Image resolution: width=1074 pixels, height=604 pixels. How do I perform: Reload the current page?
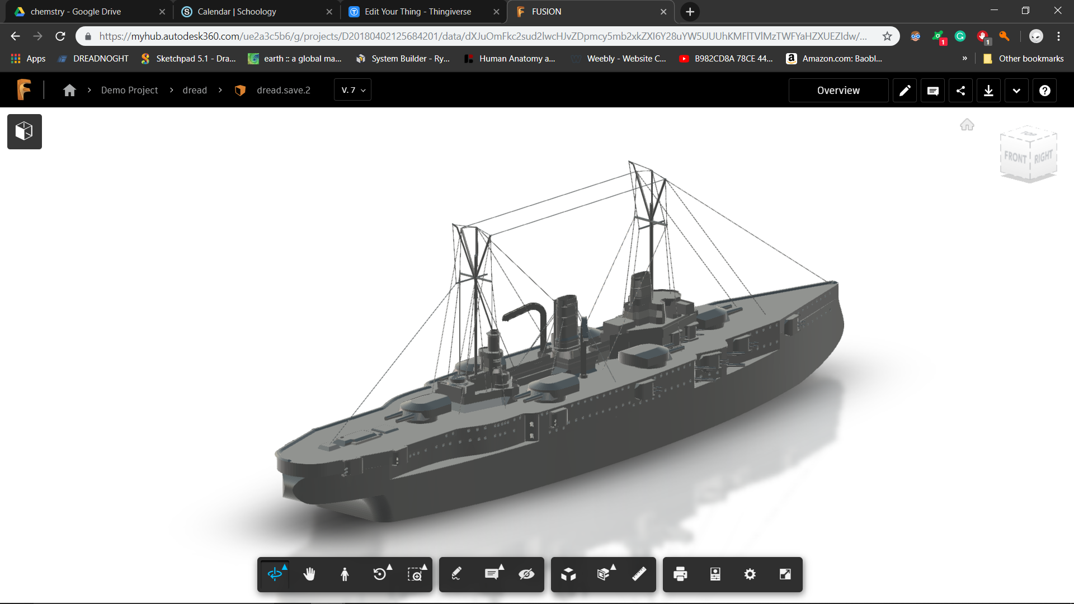pos(60,36)
